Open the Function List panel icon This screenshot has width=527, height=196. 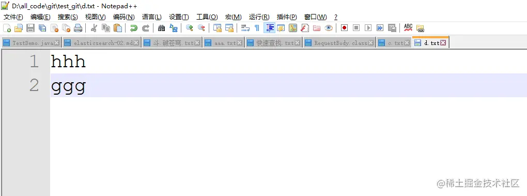[x=305, y=28]
